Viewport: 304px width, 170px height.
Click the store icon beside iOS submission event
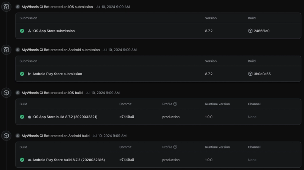(6, 7)
